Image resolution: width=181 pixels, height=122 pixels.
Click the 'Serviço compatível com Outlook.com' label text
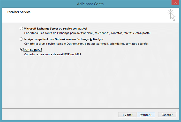tap(48, 39)
